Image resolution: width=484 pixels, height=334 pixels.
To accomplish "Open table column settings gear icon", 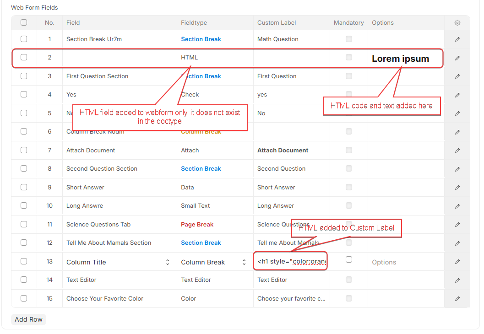I will (457, 23).
